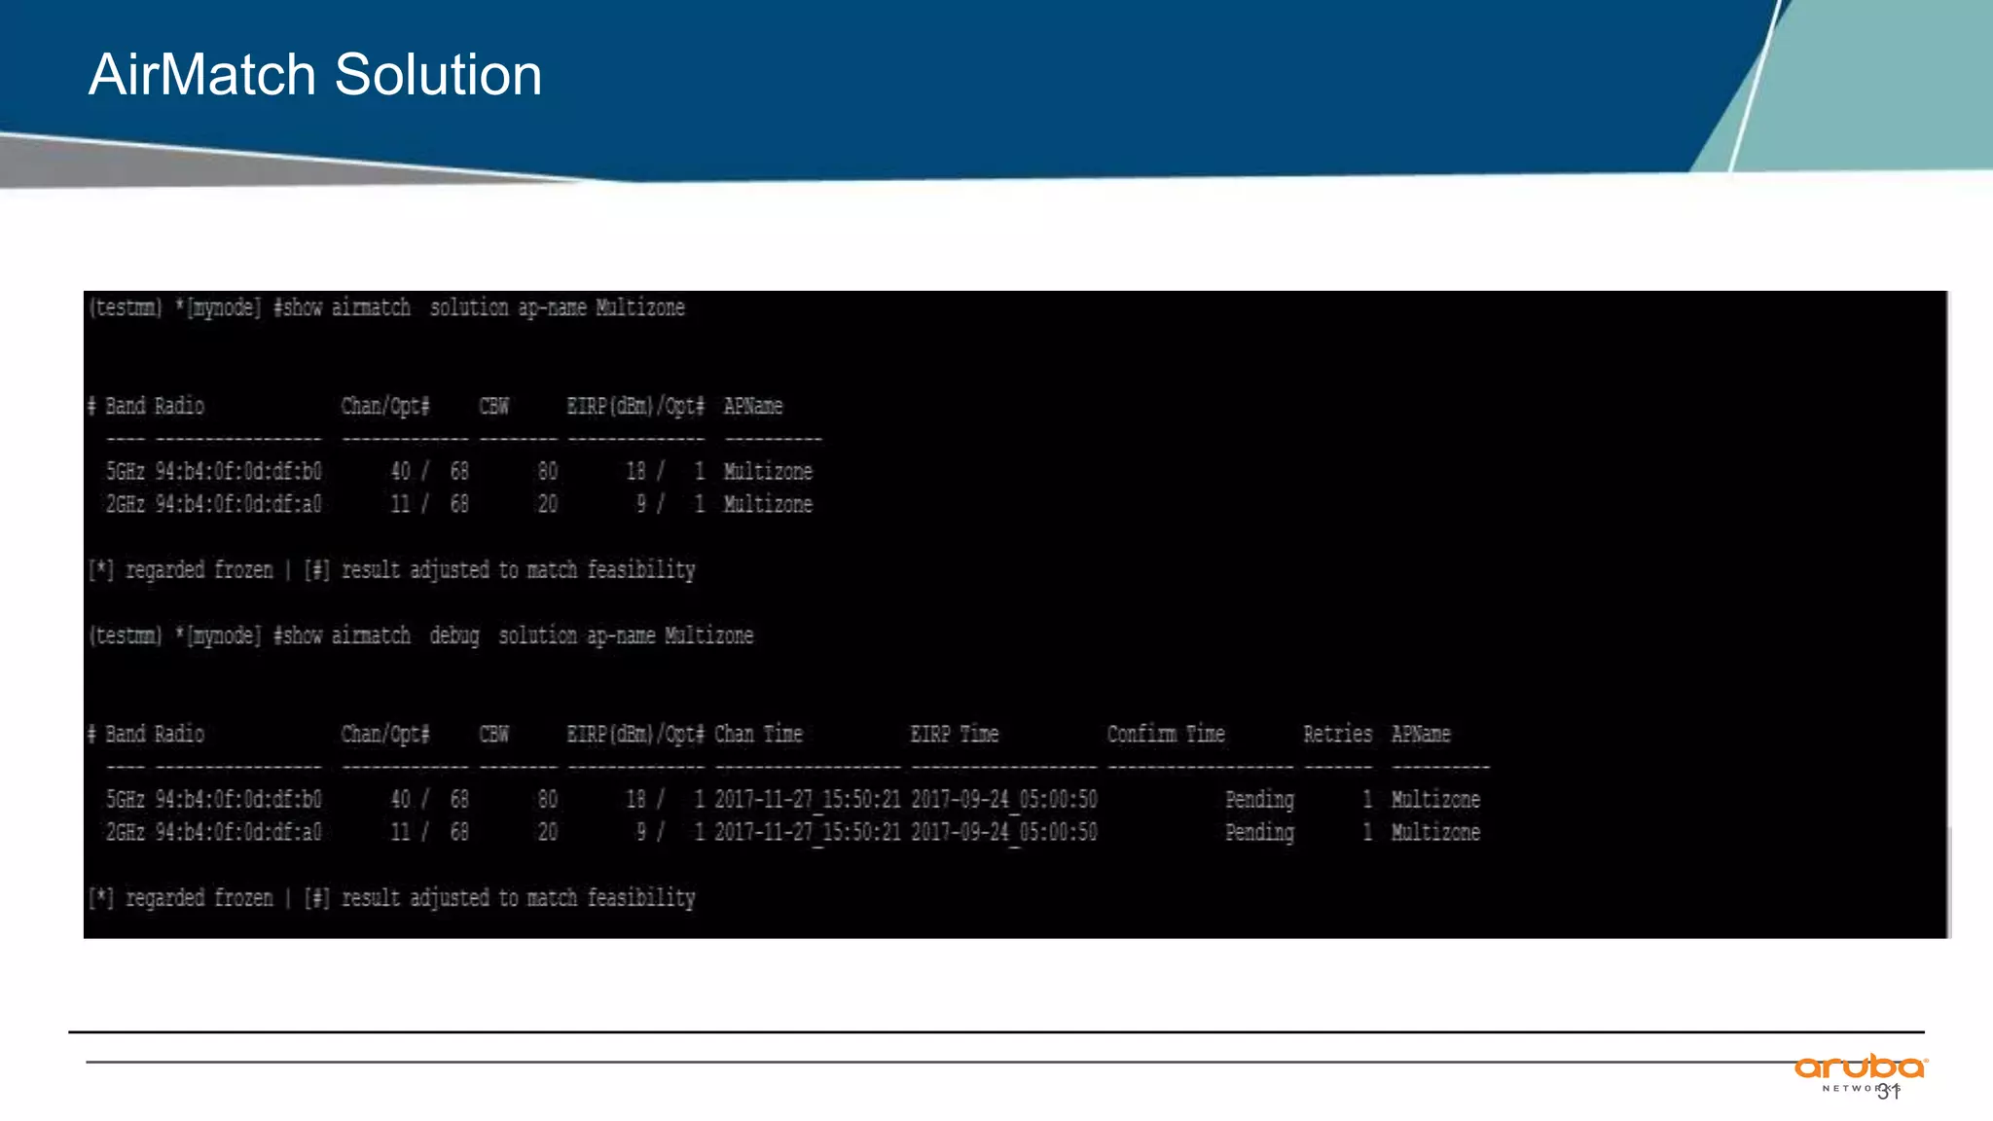Click Multizone in first table's 5GHz row

pyautogui.click(x=768, y=472)
